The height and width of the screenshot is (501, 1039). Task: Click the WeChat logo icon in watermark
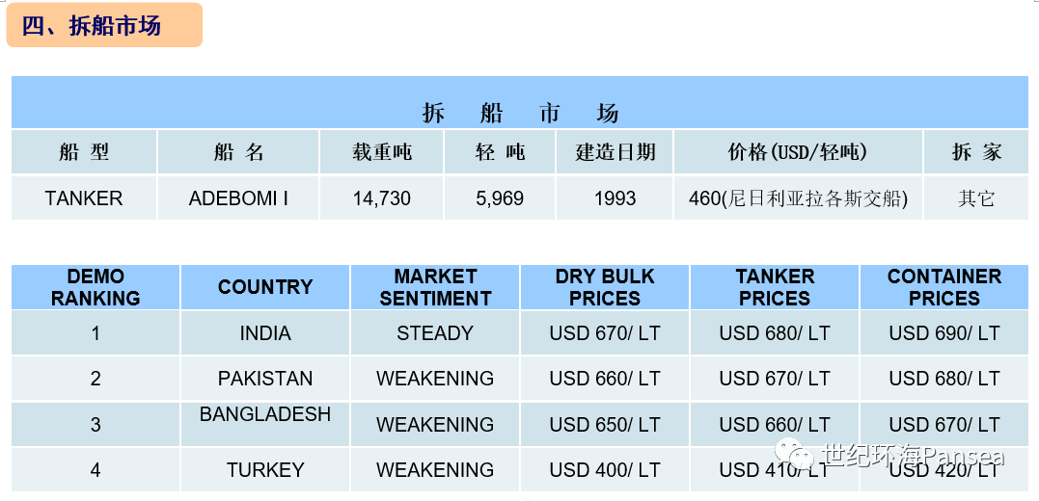click(x=795, y=456)
